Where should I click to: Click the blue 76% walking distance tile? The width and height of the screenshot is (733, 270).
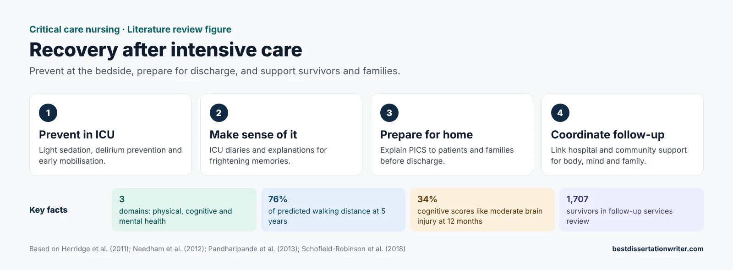click(333, 210)
